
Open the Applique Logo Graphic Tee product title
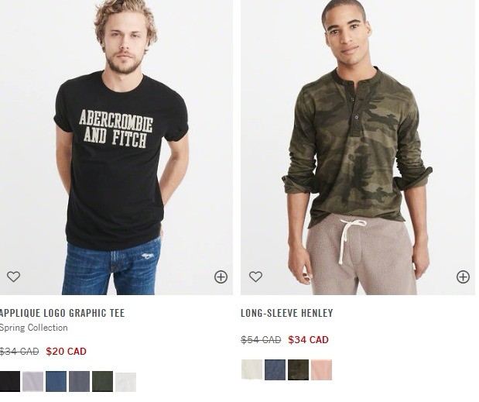click(x=62, y=313)
